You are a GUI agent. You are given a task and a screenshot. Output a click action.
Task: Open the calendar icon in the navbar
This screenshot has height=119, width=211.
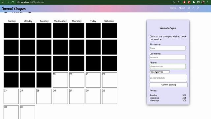tap(189, 8)
